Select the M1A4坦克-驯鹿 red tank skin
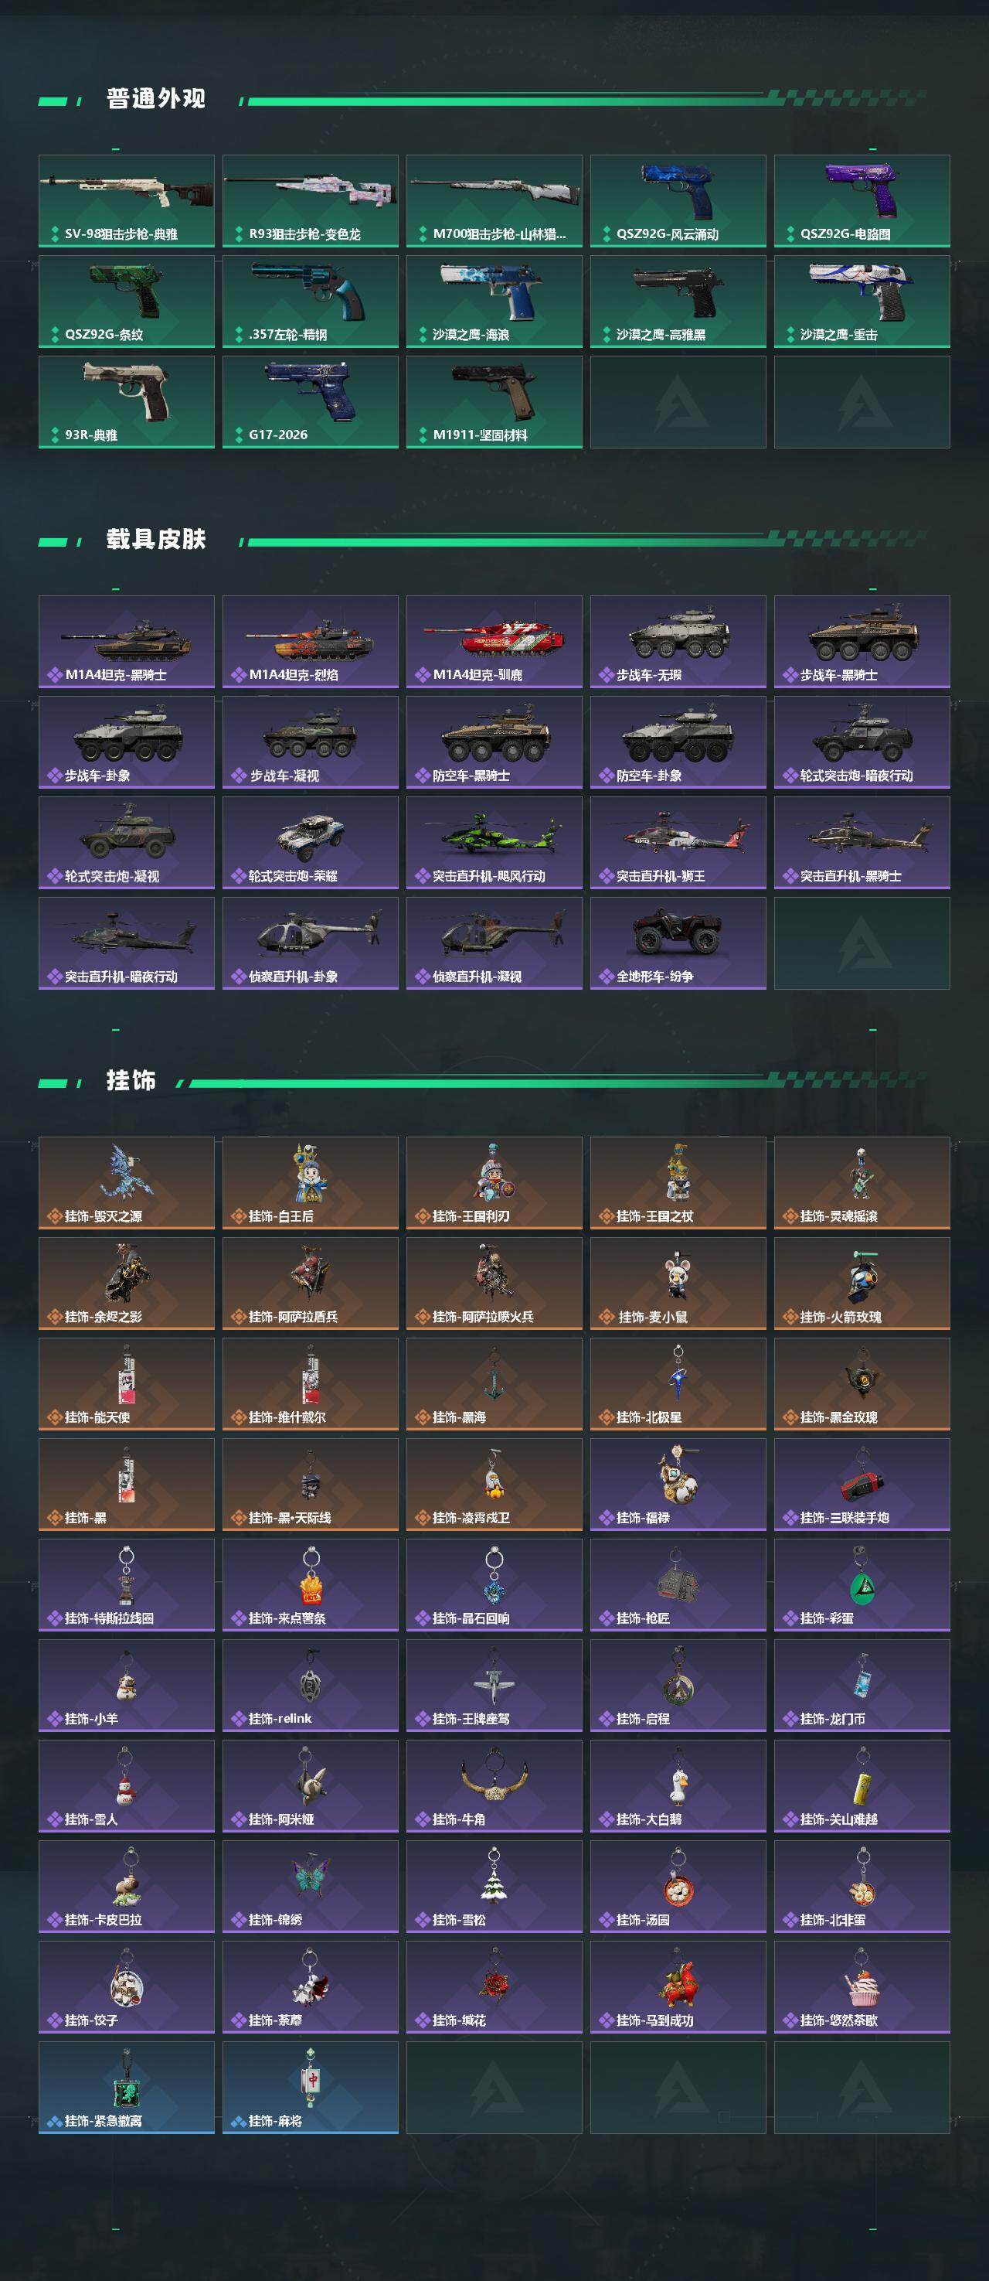The width and height of the screenshot is (989, 2281). coord(494,642)
